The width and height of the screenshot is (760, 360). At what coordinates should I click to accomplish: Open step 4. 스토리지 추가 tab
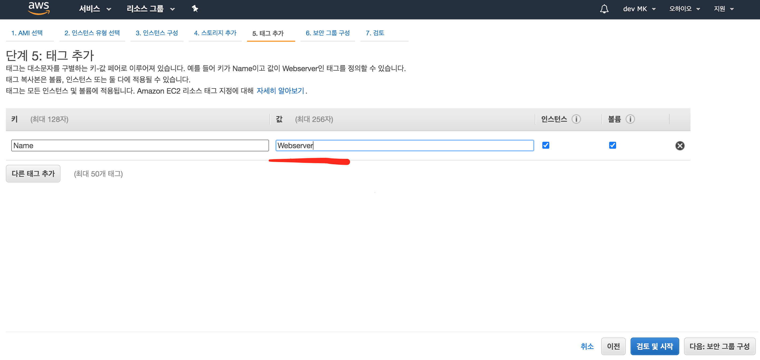coord(215,33)
